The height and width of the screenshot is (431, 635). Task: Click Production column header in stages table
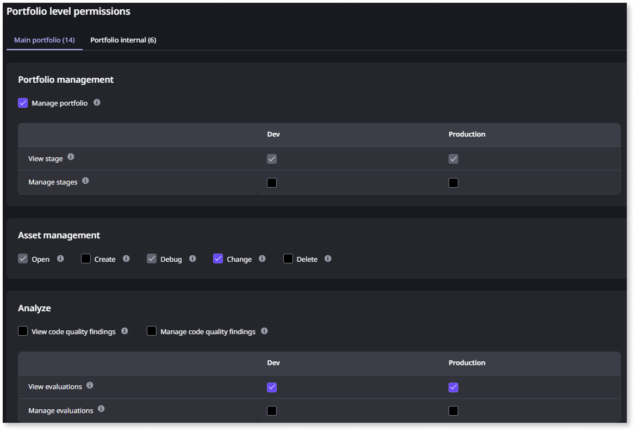pyautogui.click(x=467, y=134)
